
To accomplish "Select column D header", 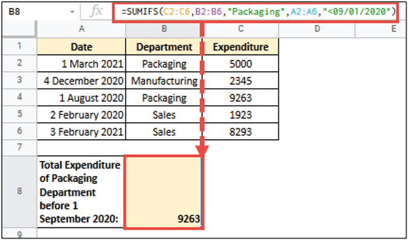I will pyautogui.click(x=317, y=28).
